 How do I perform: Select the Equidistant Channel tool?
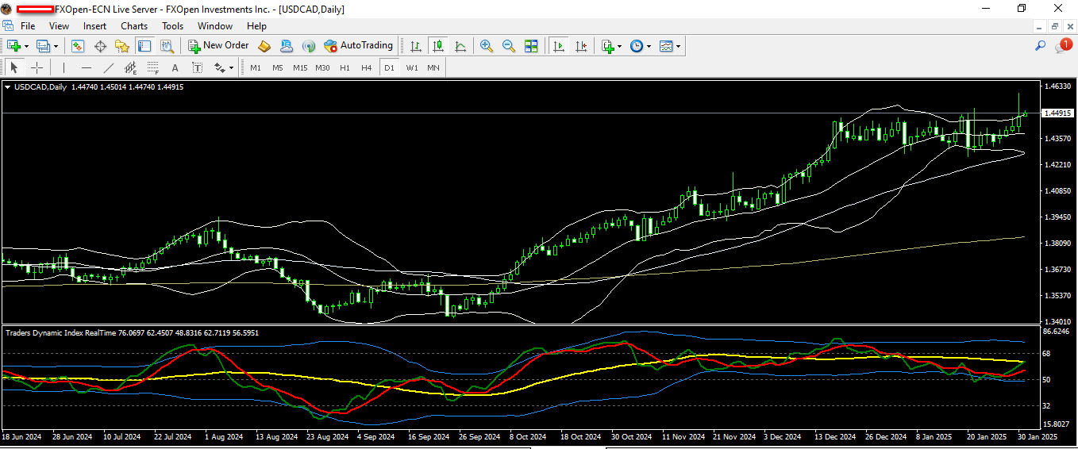131,67
